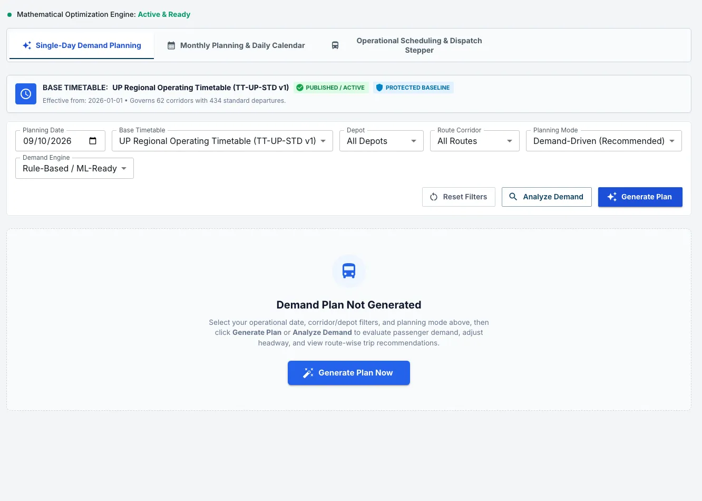Switch to Monthly Planning & Daily Calendar tab
The image size is (702, 501).
pyautogui.click(x=236, y=45)
